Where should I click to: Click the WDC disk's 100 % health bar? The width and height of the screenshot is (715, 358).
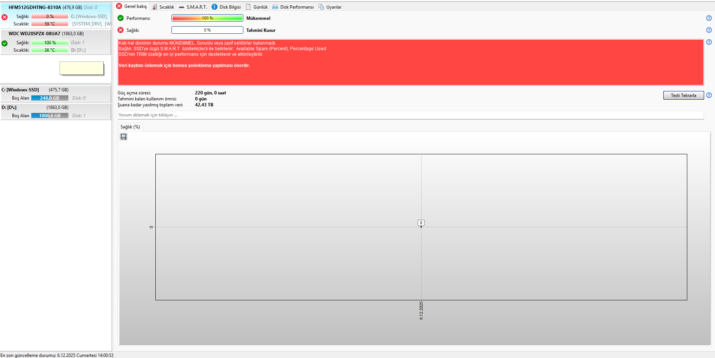(50, 43)
